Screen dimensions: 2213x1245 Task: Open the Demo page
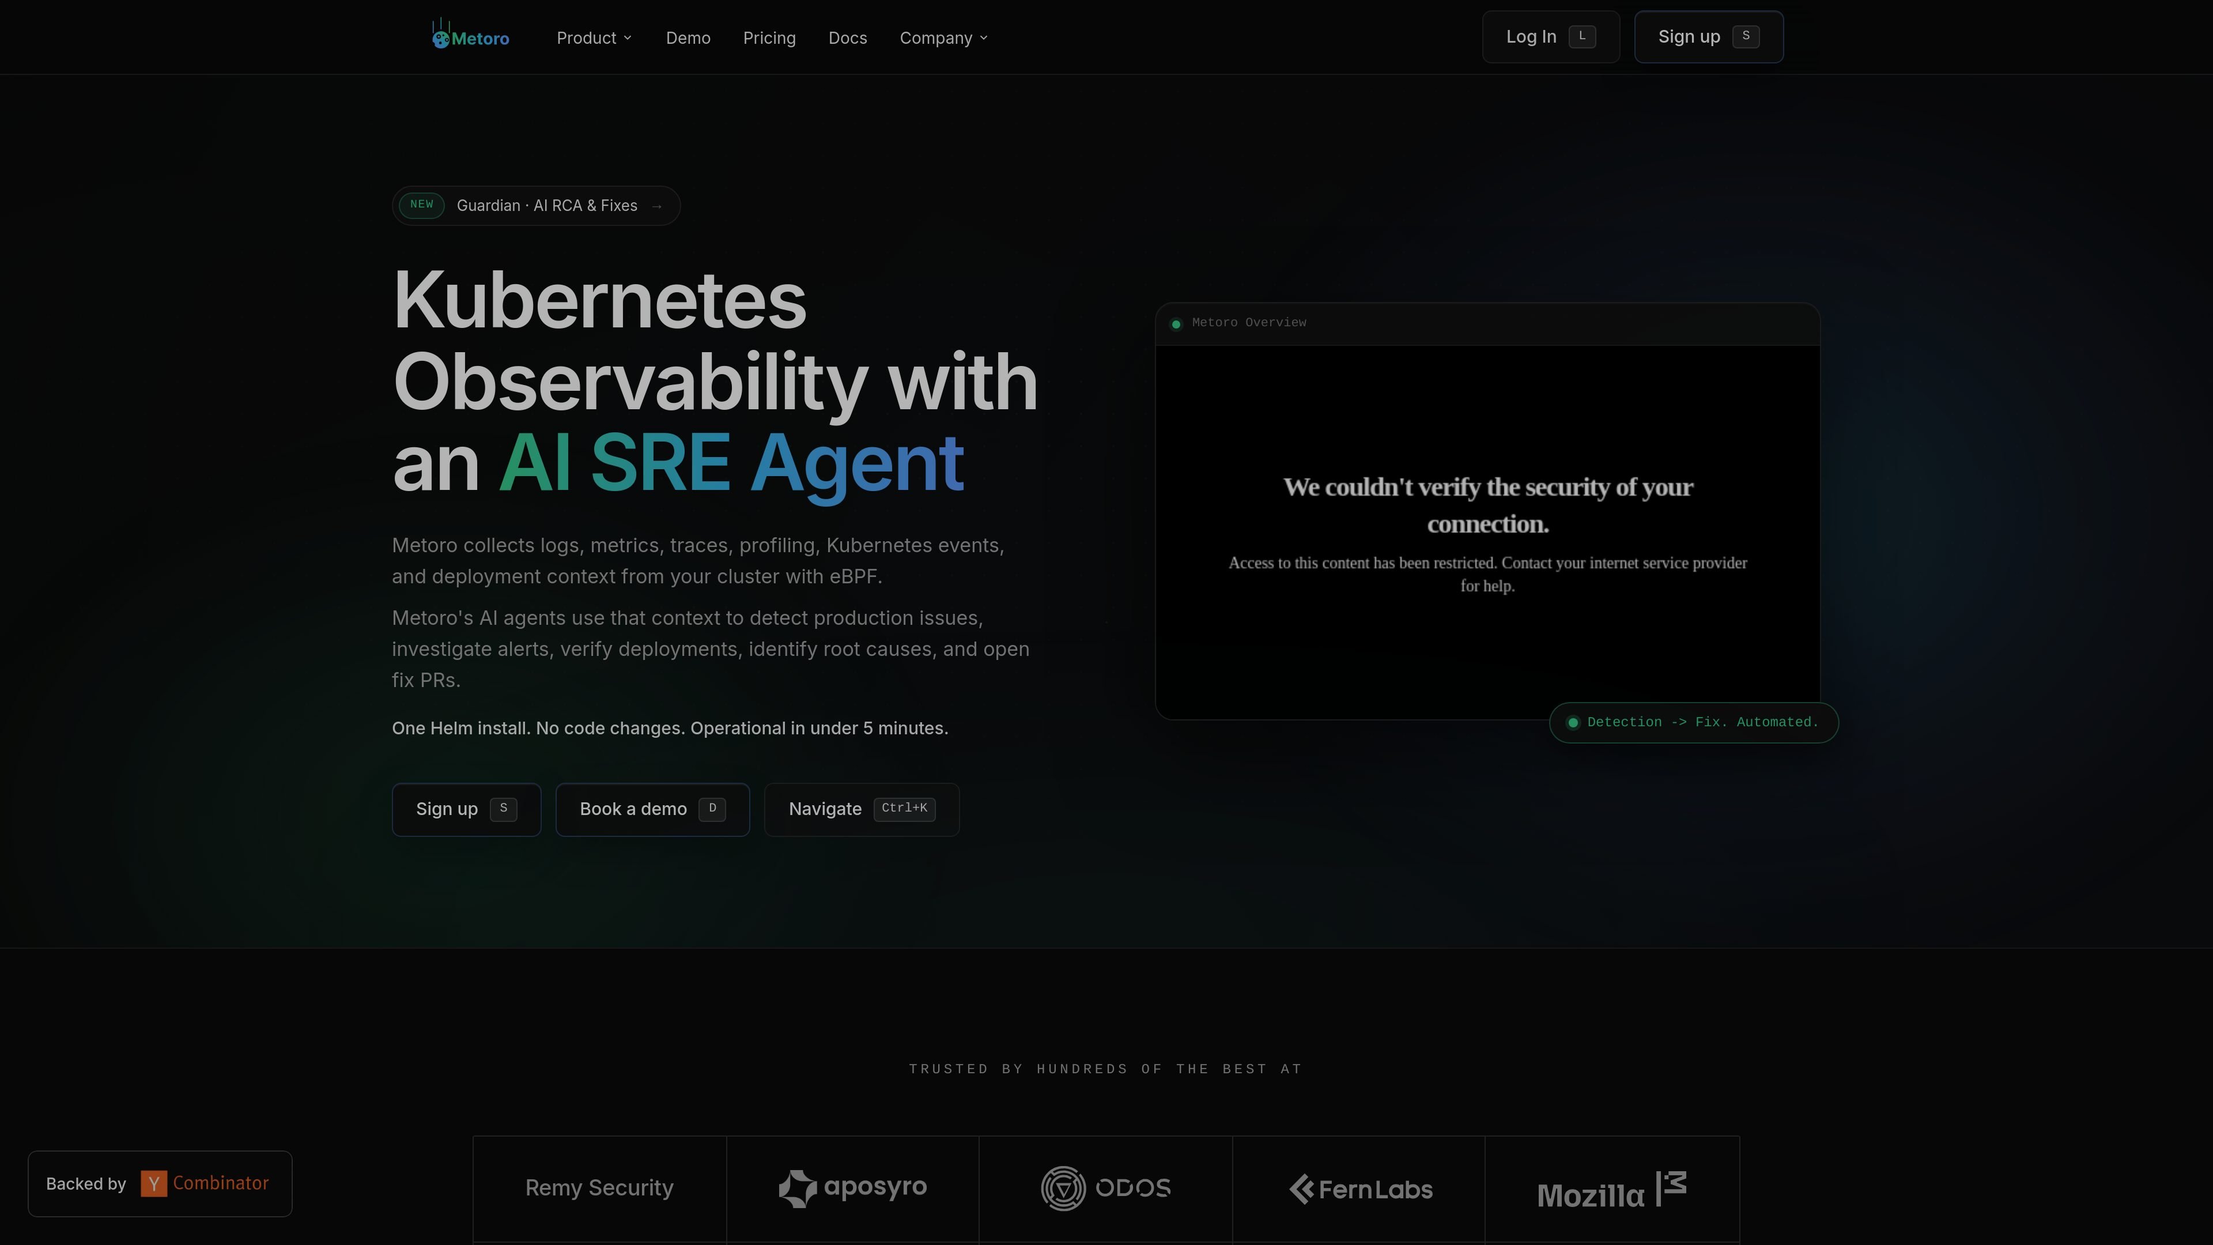pyautogui.click(x=688, y=38)
